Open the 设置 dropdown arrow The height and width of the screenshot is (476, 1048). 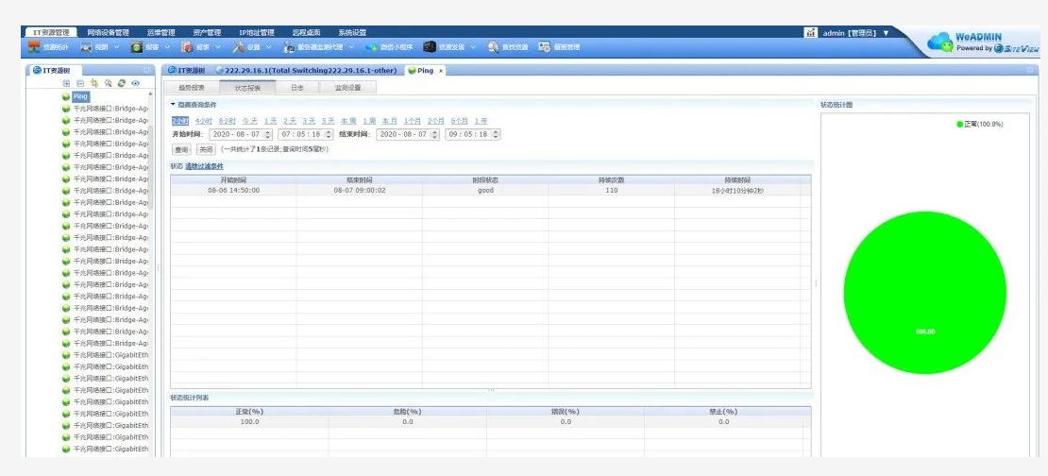(x=269, y=47)
